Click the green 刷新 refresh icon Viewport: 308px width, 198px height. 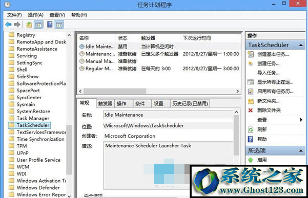pos(251,129)
